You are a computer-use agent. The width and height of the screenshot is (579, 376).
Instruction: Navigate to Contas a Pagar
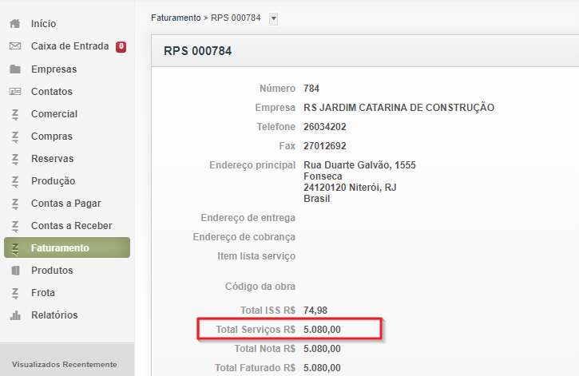(65, 204)
